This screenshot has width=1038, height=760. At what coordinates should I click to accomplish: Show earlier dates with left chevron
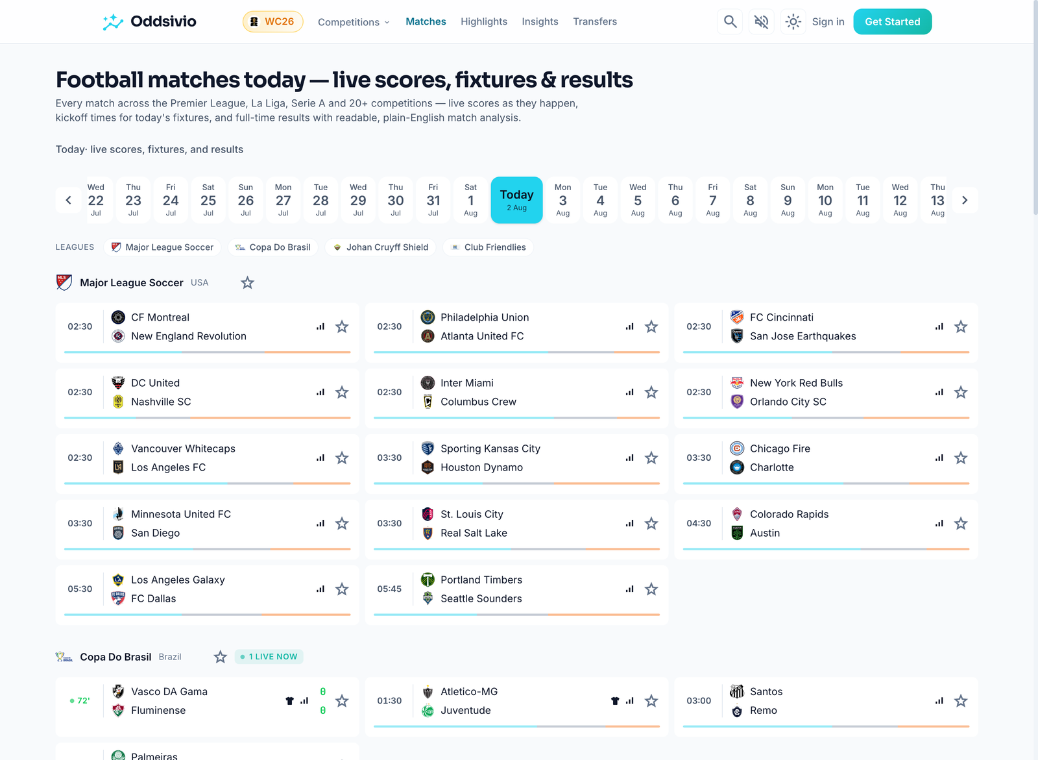[x=68, y=200]
